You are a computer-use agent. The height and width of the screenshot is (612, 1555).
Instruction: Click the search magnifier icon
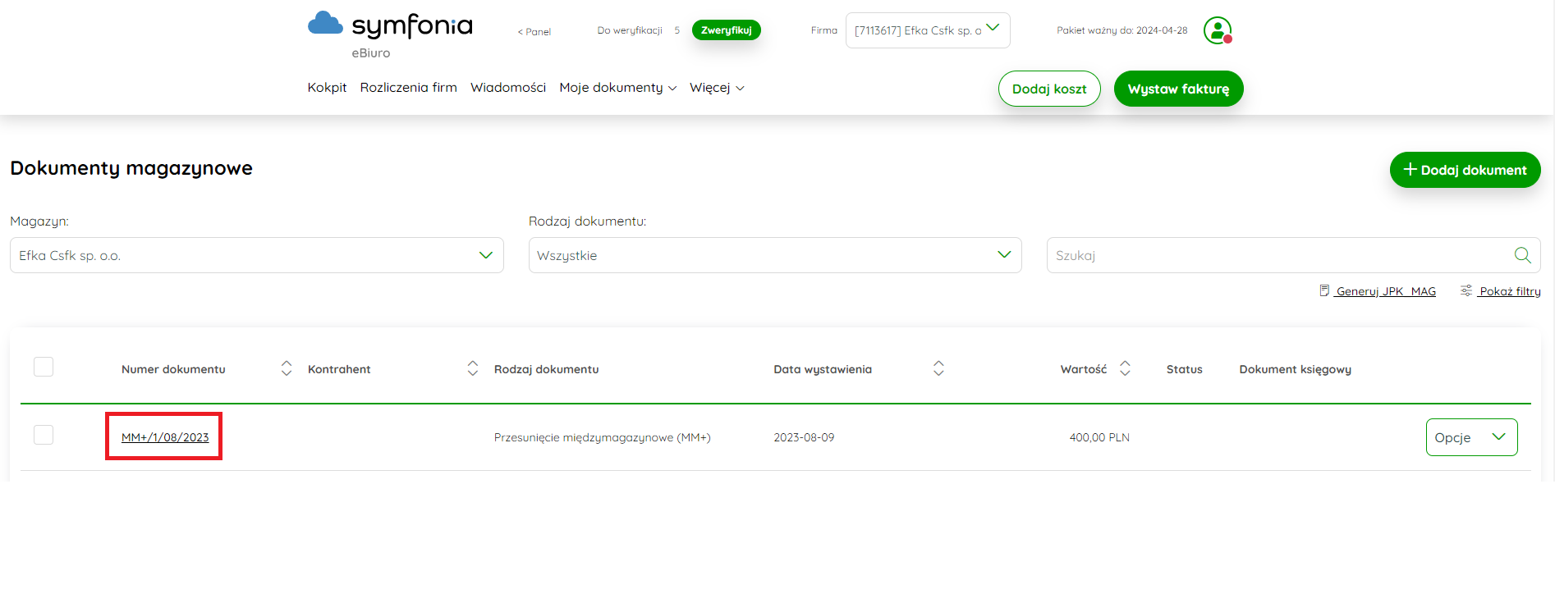pos(1522,255)
